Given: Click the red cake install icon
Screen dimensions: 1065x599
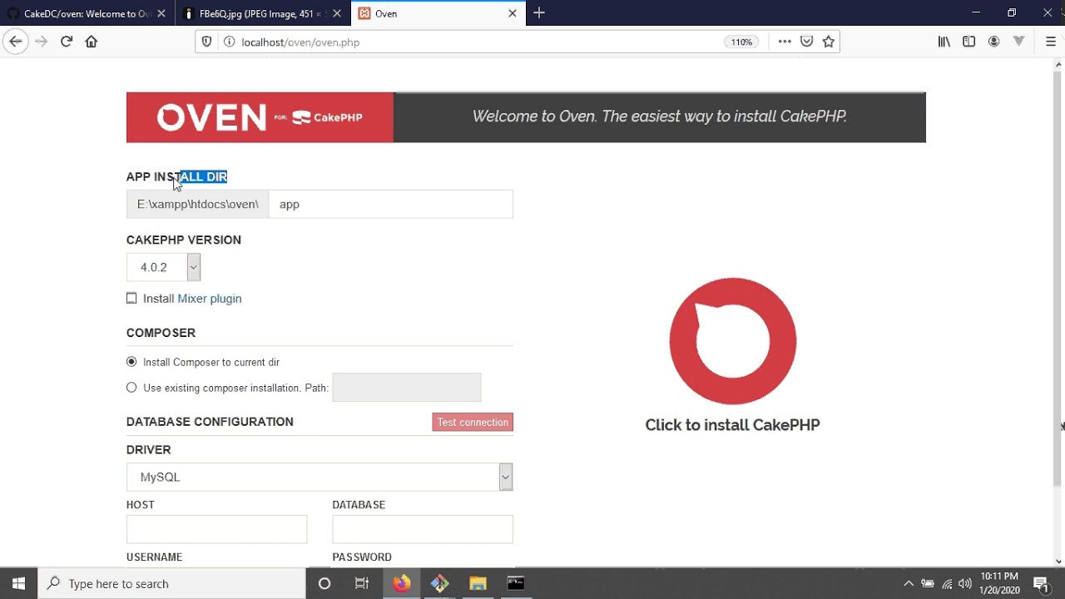Looking at the screenshot, I should [x=733, y=341].
